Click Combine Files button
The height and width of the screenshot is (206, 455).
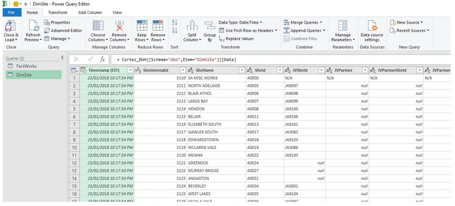[300, 38]
